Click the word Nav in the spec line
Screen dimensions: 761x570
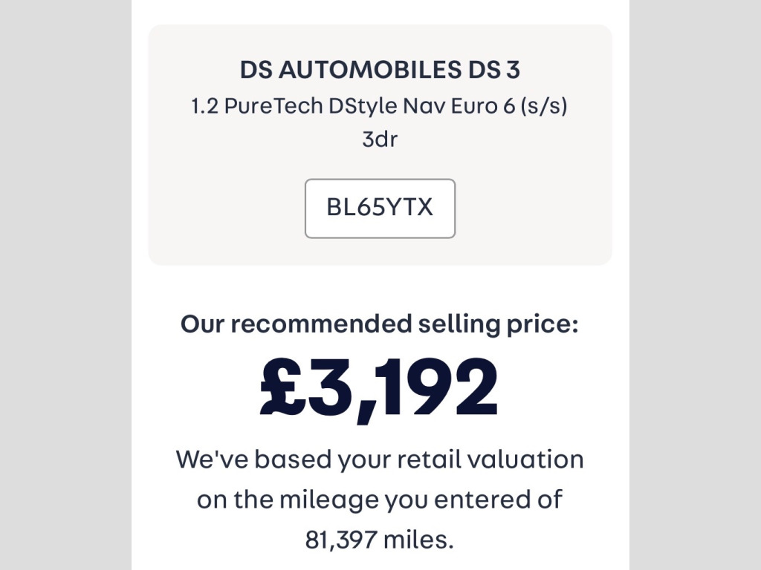424,106
